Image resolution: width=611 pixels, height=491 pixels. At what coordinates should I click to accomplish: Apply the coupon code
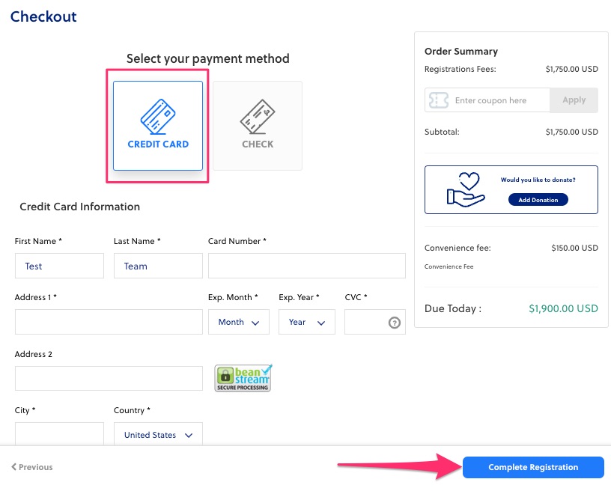(574, 100)
